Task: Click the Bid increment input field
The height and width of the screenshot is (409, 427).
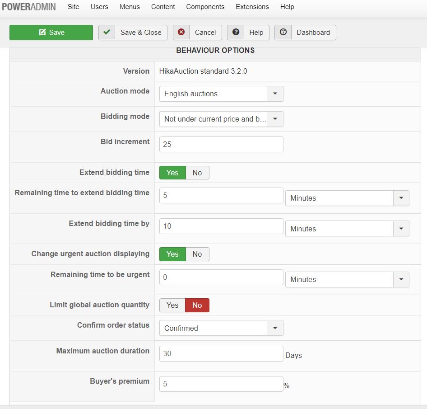Action: [221, 145]
